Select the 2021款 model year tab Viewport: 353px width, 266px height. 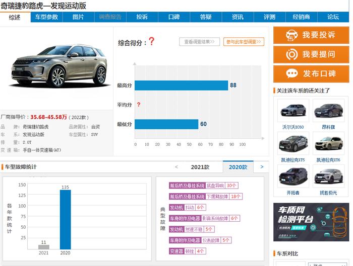point(200,167)
